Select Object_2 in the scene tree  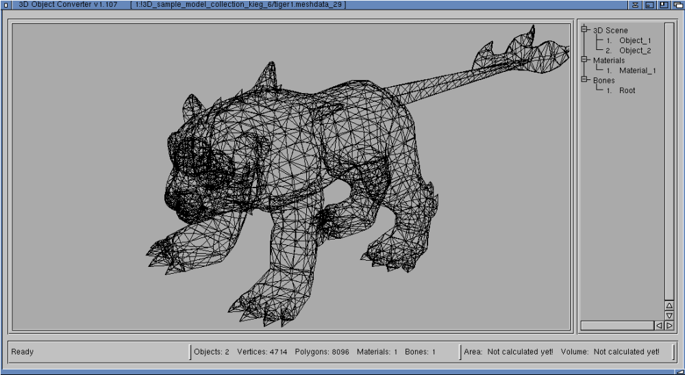point(635,51)
